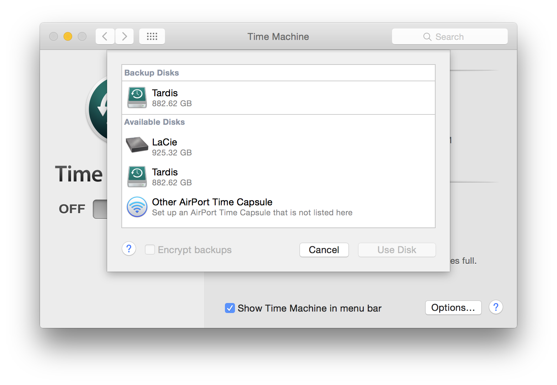Open Time Machine help at bottom right
Viewport: 557px width, 385px height.
[x=496, y=307]
